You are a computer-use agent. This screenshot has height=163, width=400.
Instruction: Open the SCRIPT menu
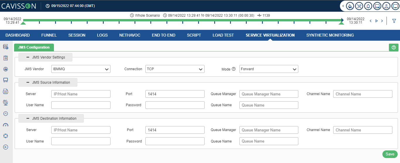tap(194, 35)
